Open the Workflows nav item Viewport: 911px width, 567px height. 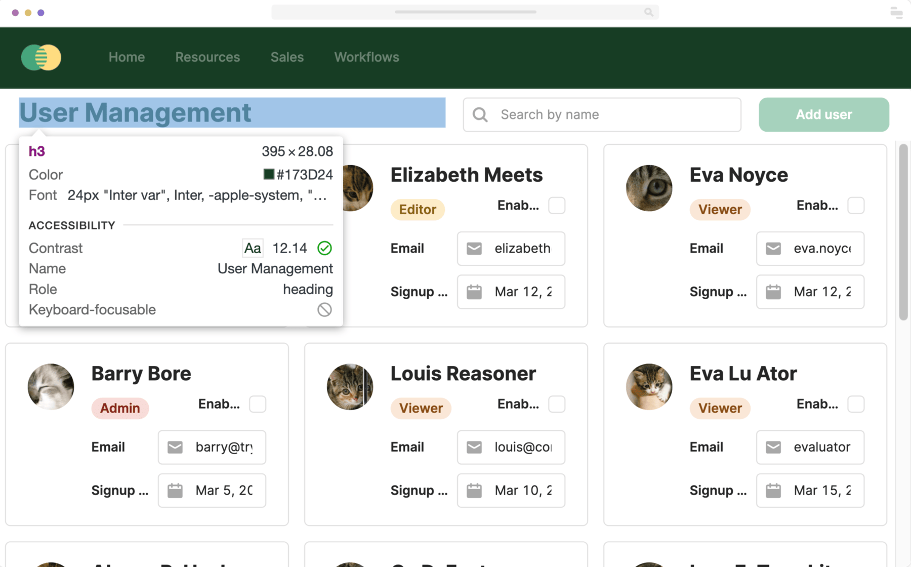366,57
